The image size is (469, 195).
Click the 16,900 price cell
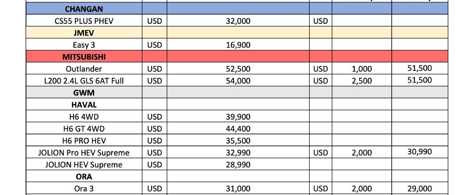click(238, 45)
